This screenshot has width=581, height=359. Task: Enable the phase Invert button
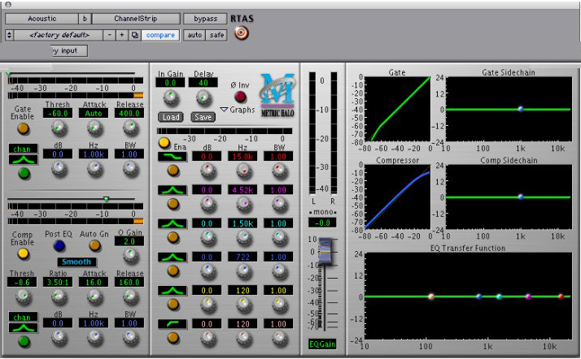(x=240, y=97)
